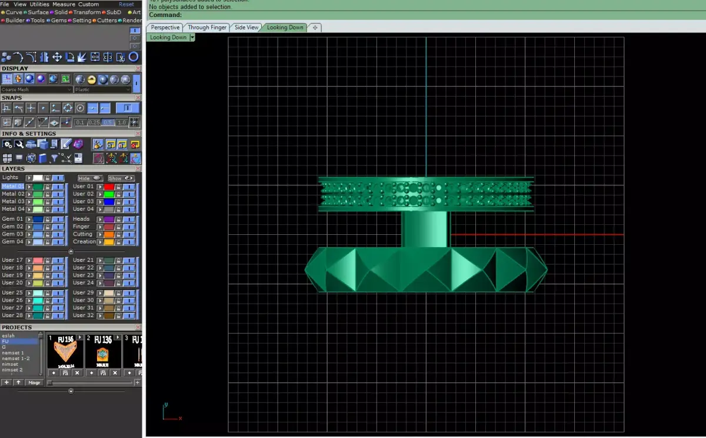Select the arc curve tool icon
The width and height of the screenshot is (706, 438).
coord(18,57)
